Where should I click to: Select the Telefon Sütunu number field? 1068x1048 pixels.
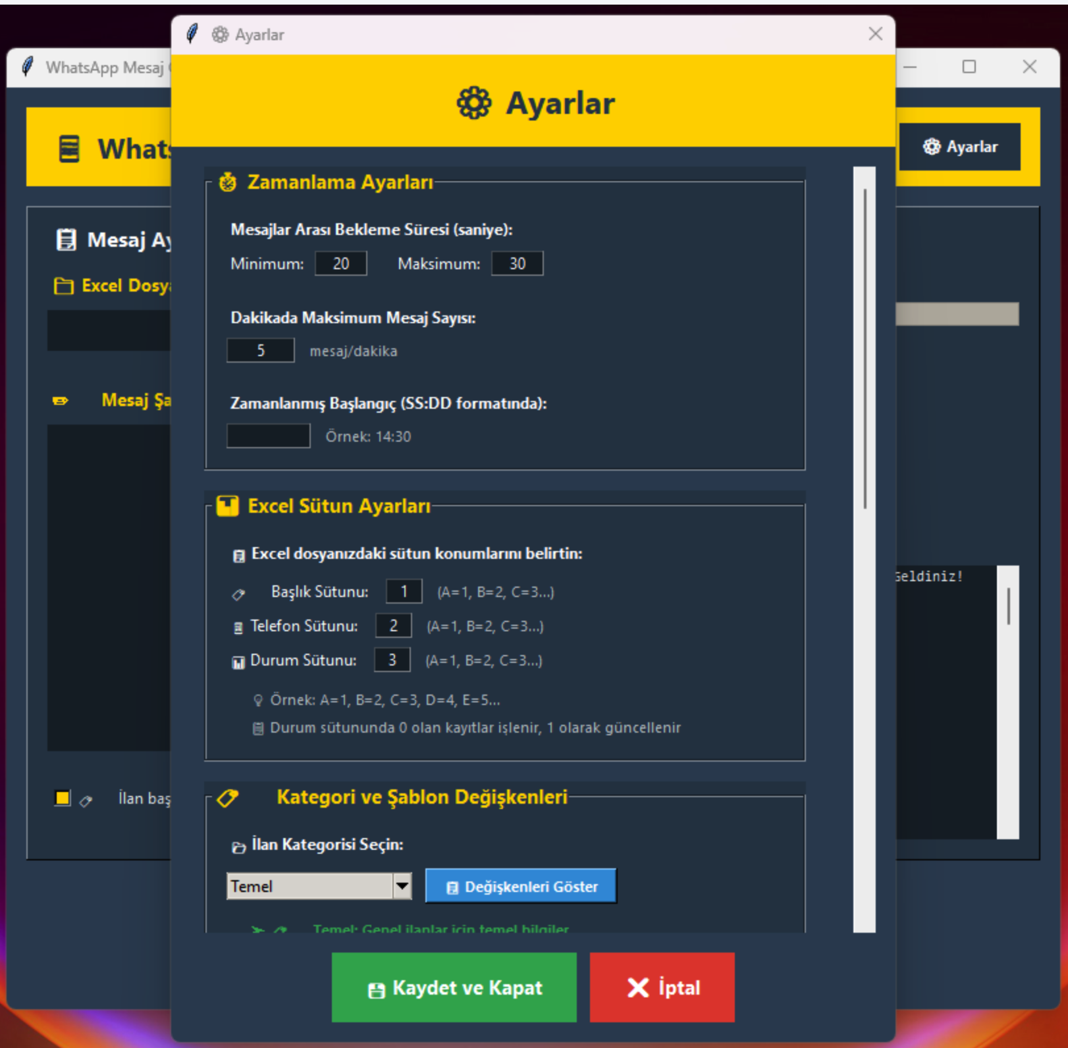393,626
